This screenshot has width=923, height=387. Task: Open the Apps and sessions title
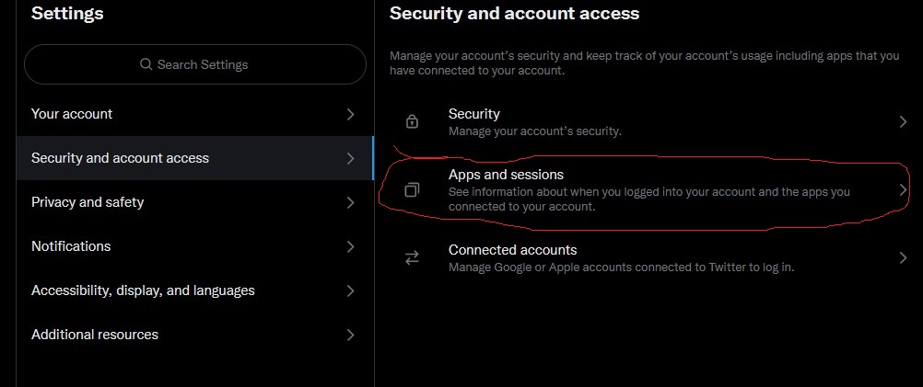pos(506,175)
